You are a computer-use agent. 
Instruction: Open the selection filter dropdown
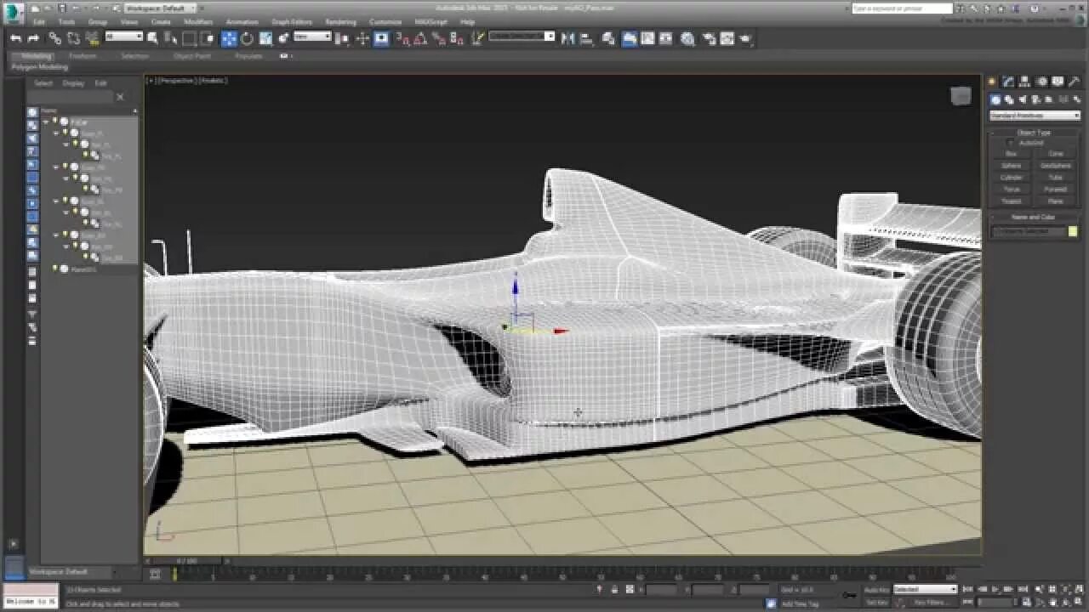tap(124, 37)
